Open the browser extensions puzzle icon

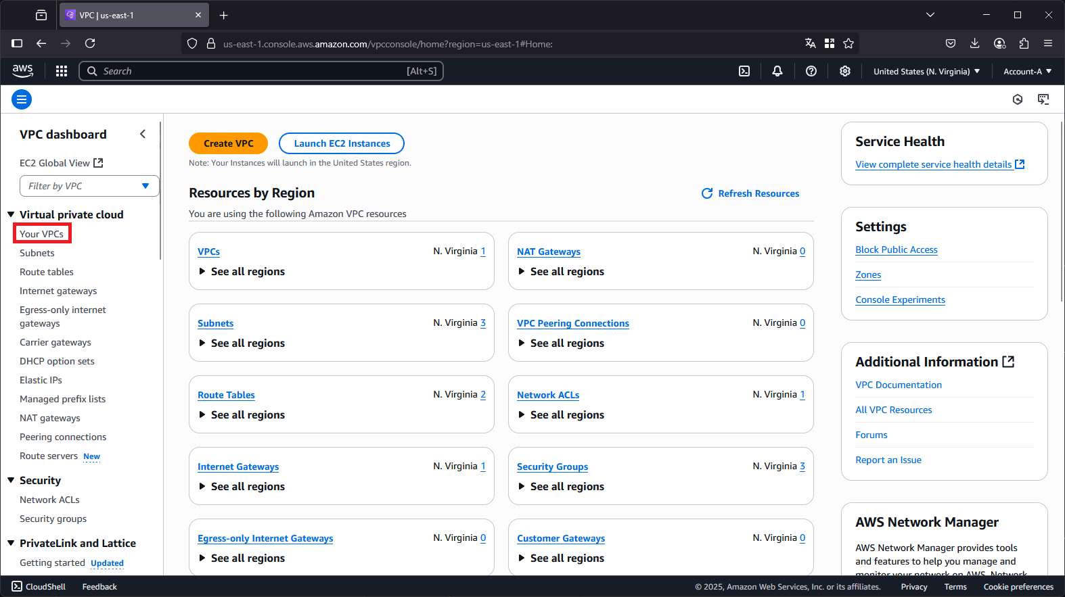coord(1024,43)
